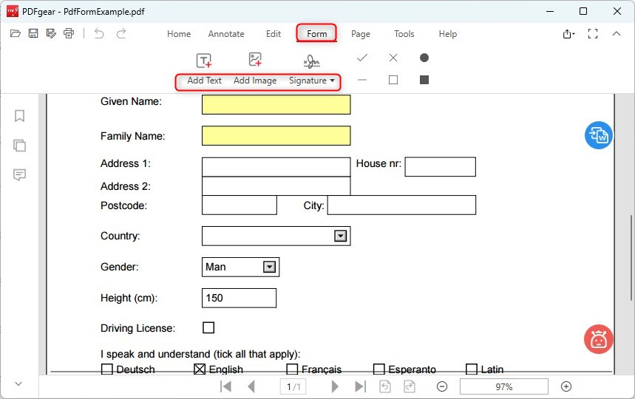This screenshot has width=635, height=399.
Task: Click into the City field
Action: [401, 205]
